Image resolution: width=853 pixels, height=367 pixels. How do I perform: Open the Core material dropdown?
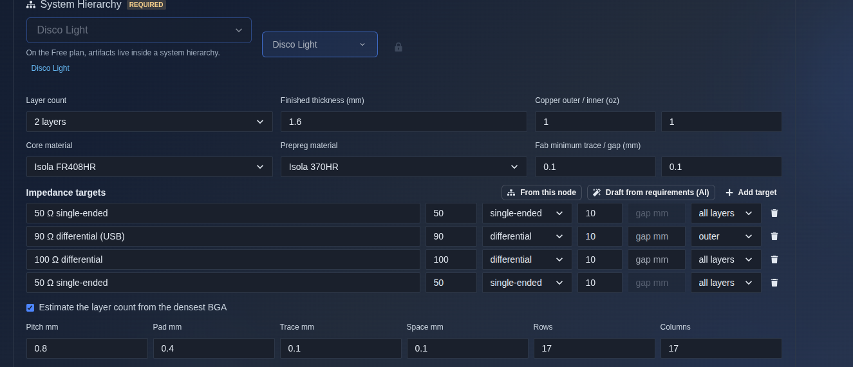pos(149,167)
